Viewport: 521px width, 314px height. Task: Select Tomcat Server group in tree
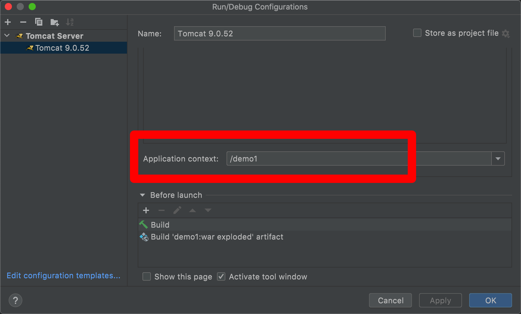55,36
